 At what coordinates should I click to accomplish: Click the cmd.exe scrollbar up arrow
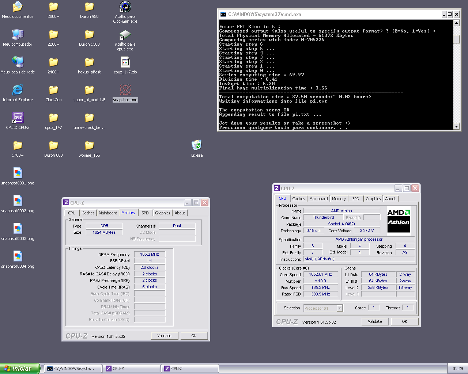point(456,23)
